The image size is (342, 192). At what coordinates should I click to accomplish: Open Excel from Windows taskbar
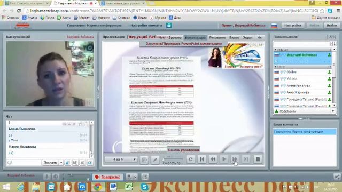129,187
